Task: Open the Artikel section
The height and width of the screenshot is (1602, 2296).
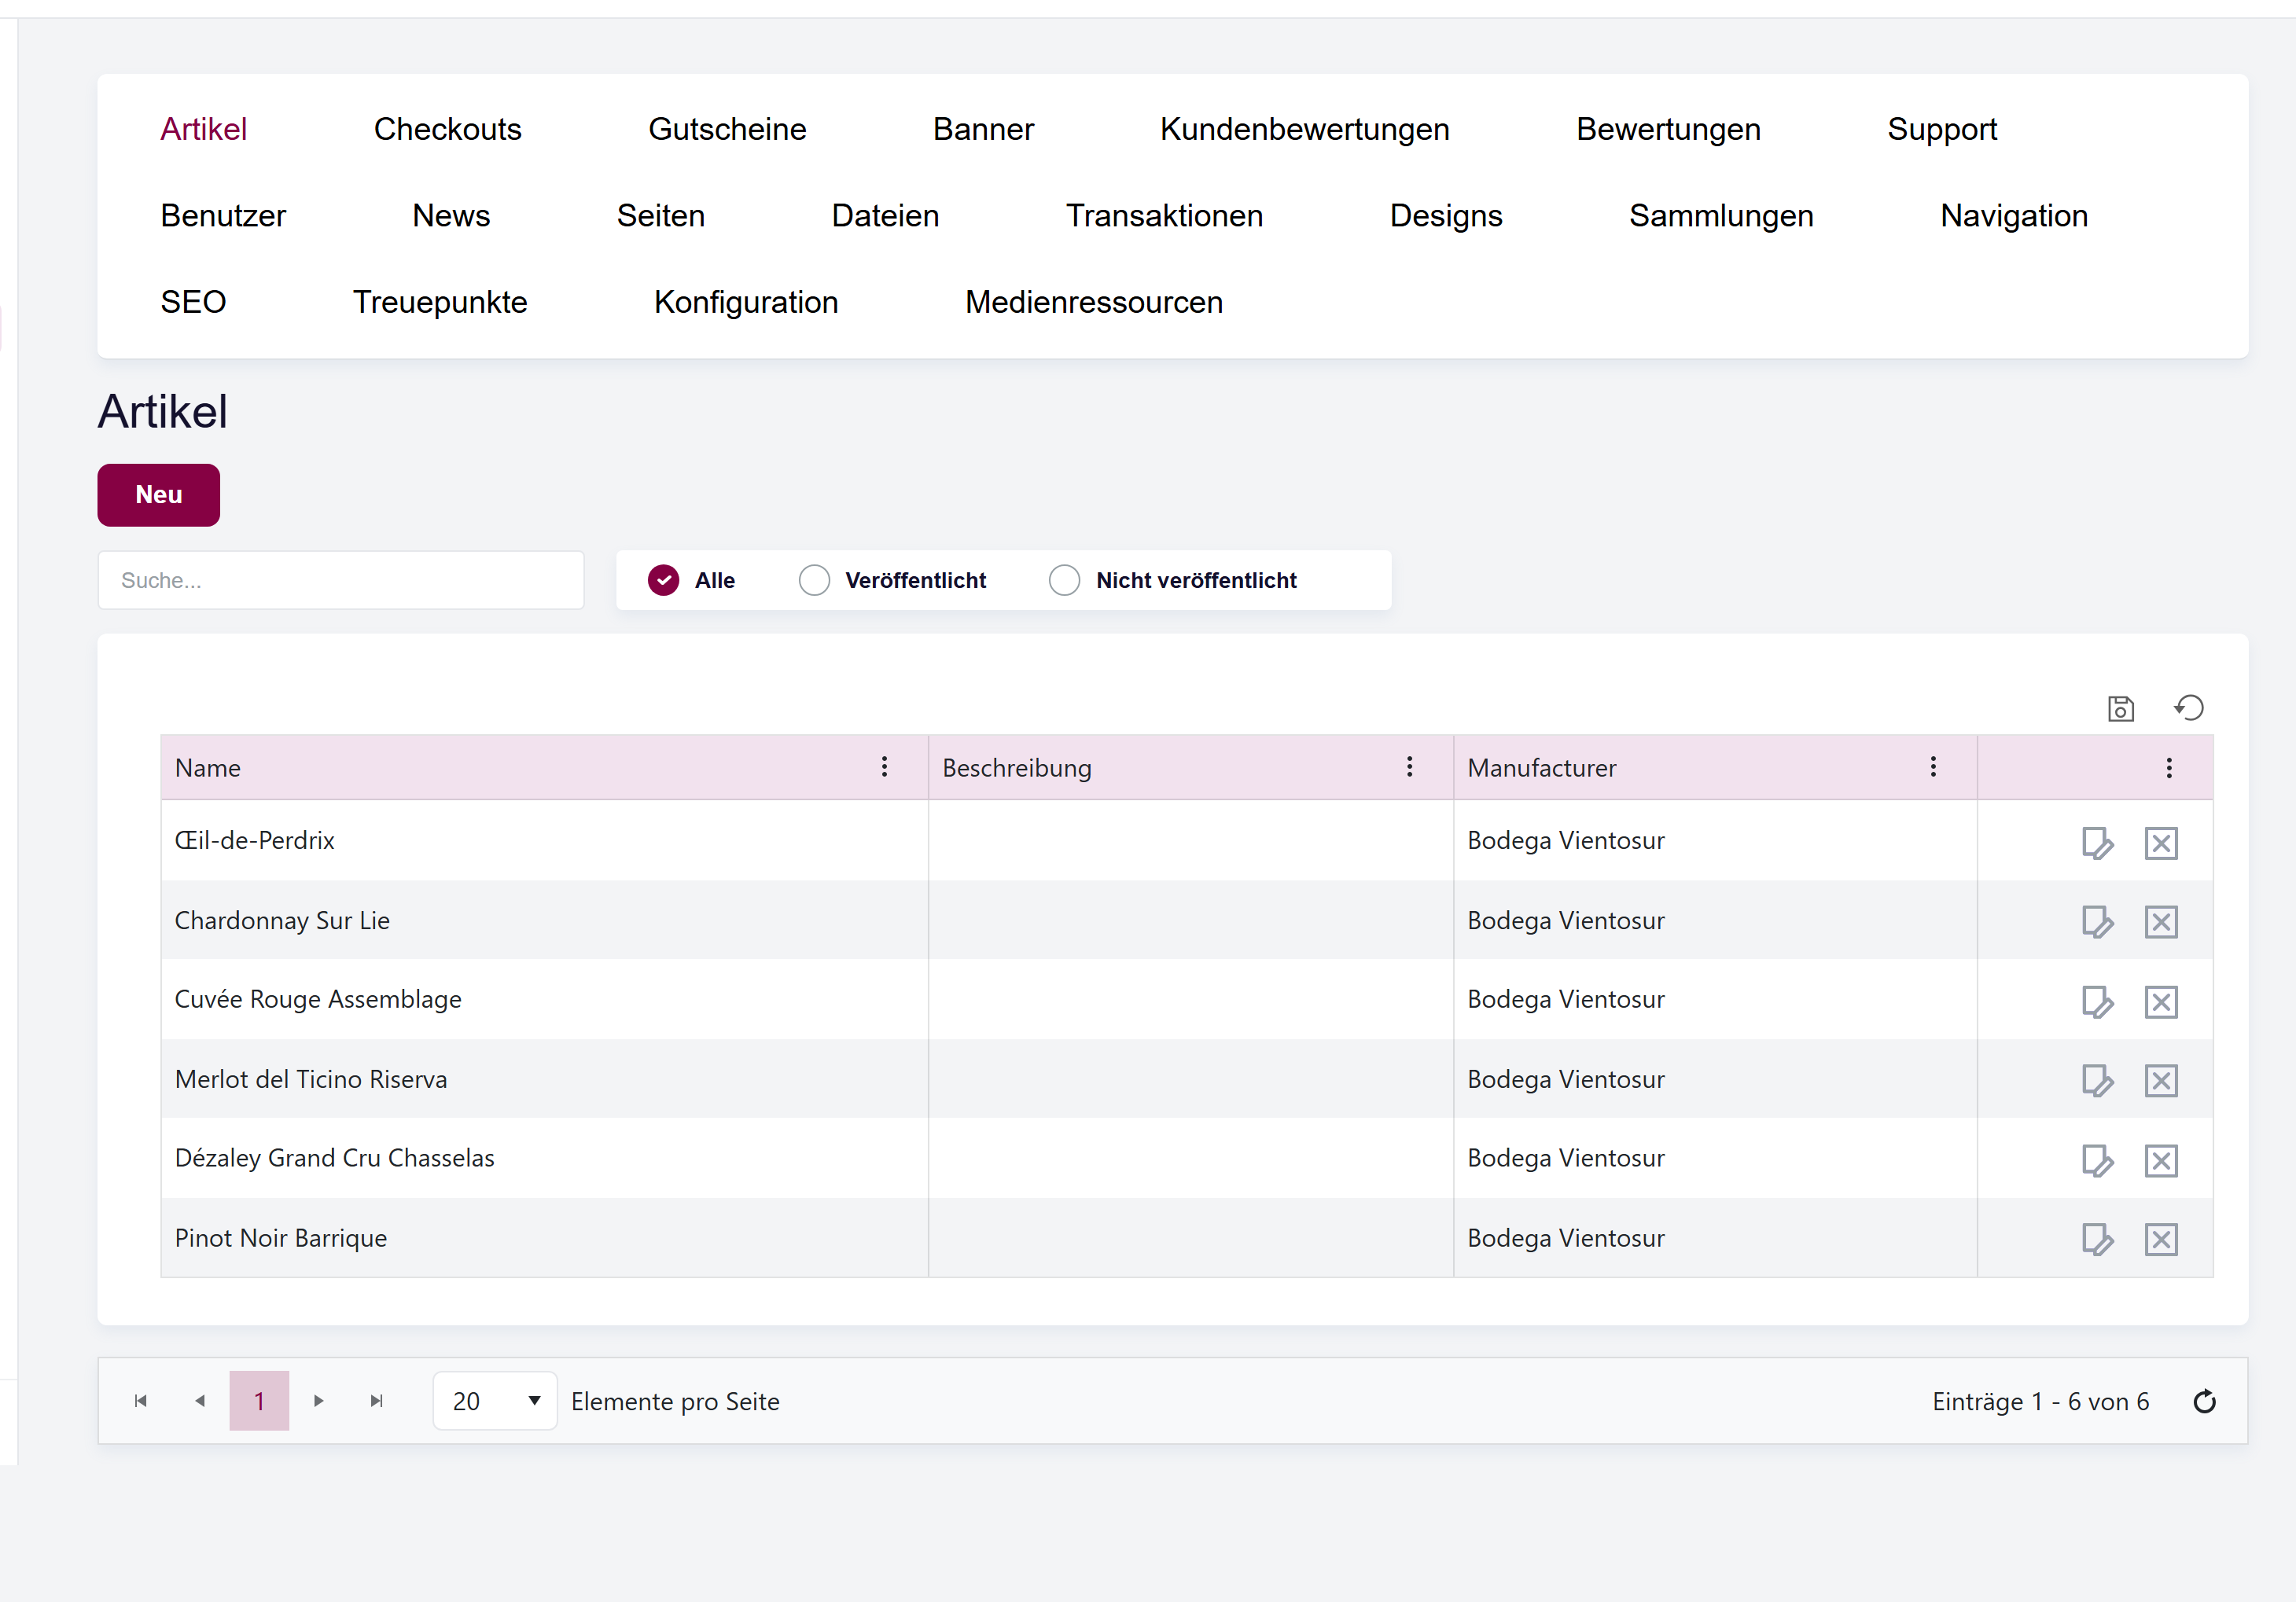Action: [203, 129]
